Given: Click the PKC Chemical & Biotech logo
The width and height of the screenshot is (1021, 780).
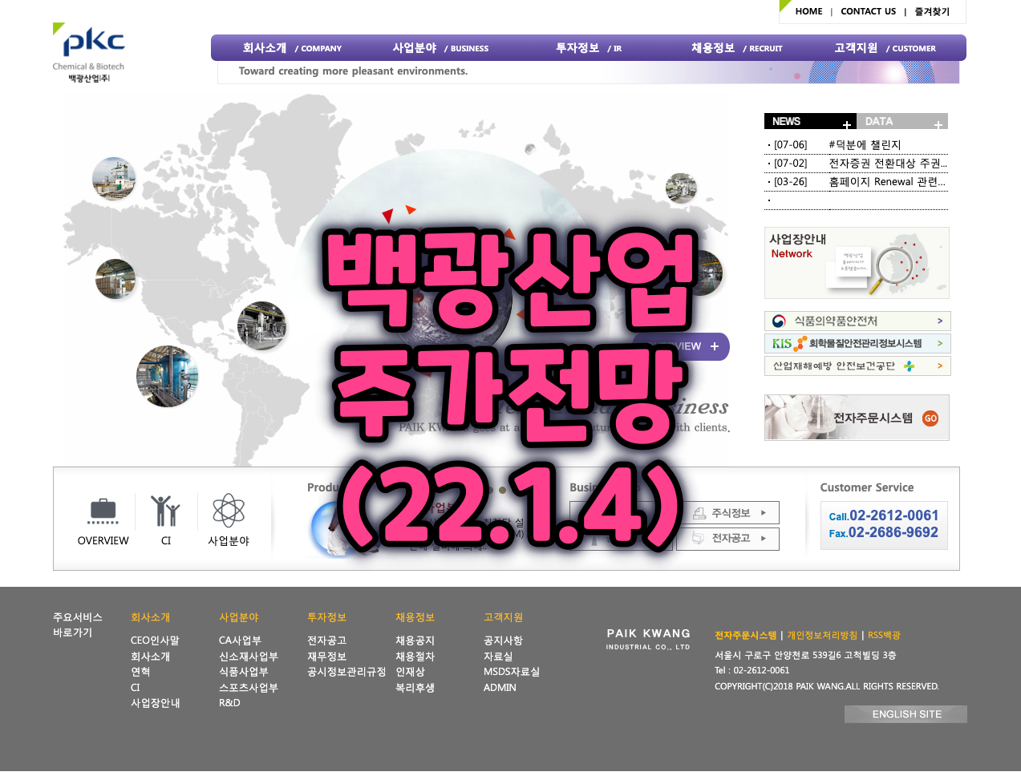Looking at the screenshot, I should coord(89,53).
